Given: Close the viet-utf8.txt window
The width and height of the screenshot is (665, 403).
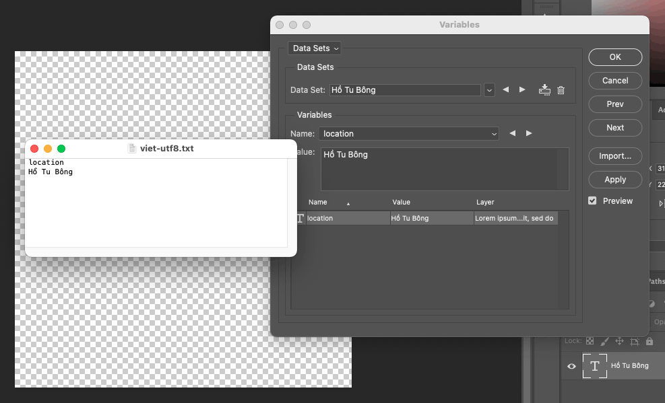Looking at the screenshot, I should point(34,149).
